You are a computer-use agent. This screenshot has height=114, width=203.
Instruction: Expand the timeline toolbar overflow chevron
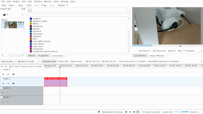point(202,61)
